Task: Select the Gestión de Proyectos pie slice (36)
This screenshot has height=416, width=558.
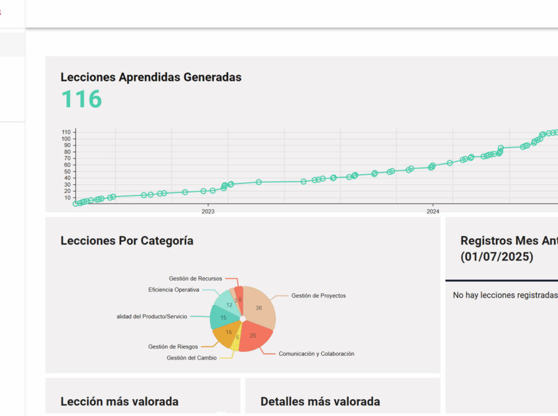Action: pos(260,306)
